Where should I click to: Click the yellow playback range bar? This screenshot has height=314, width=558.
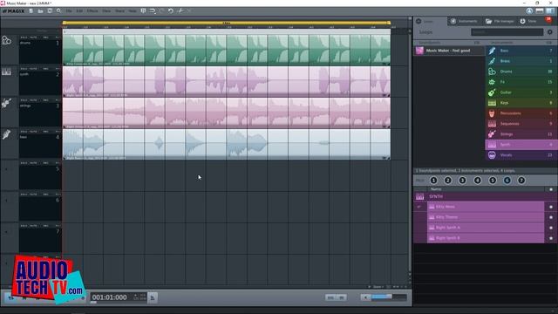(227, 23)
